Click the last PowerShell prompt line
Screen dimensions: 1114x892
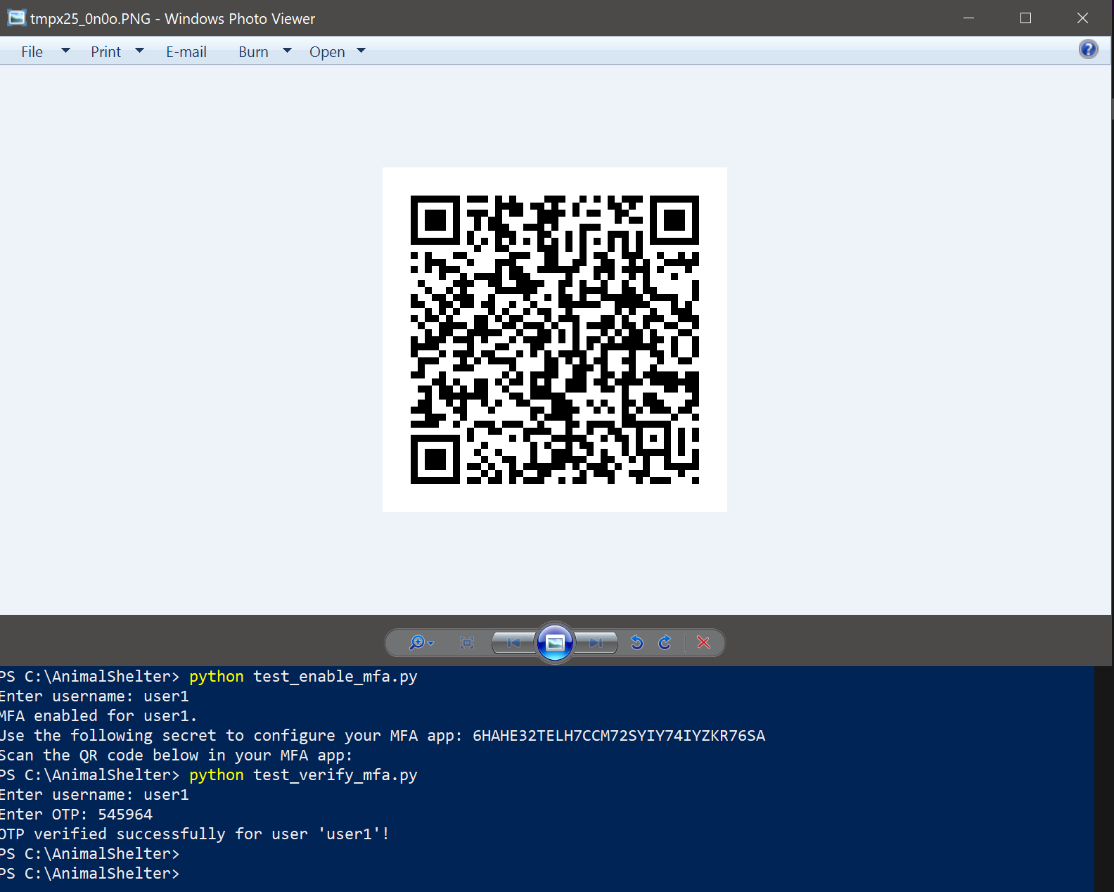90,874
